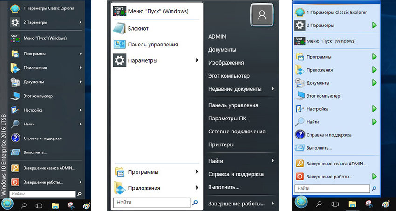Click Меню "Пуск" (Windows) icon in light menu
396x211 pixels.
click(x=300, y=41)
